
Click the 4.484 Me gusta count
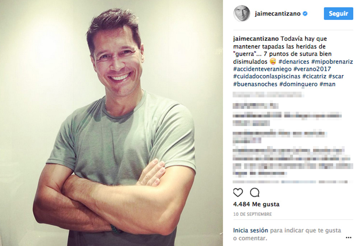click(x=256, y=204)
